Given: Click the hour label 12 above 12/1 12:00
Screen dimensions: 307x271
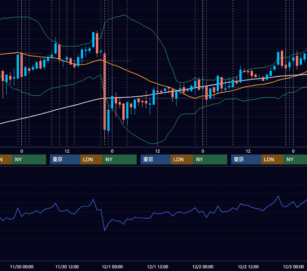Looking at the screenshot, I should point(158,151).
